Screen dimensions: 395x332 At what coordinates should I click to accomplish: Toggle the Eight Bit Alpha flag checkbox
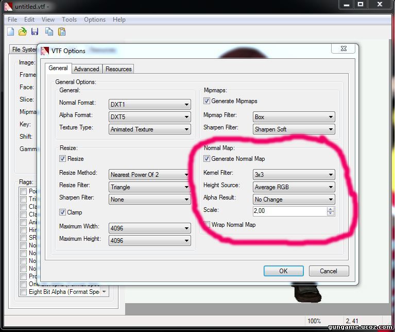[23, 292]
